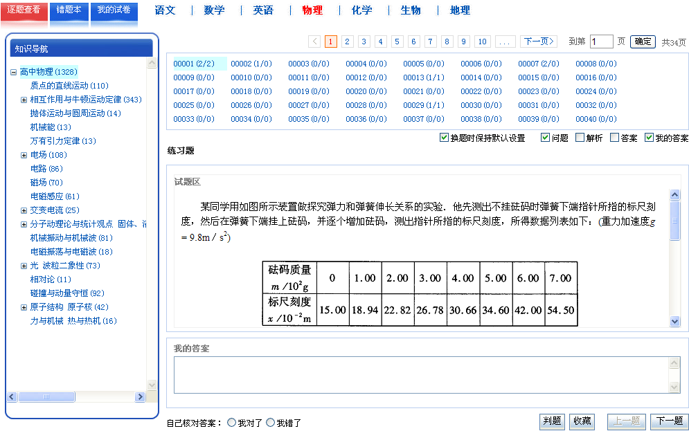The height and width of the screenshot is (431, 689).
Task: Open question 00007 (2/0)
Action: 539,64
